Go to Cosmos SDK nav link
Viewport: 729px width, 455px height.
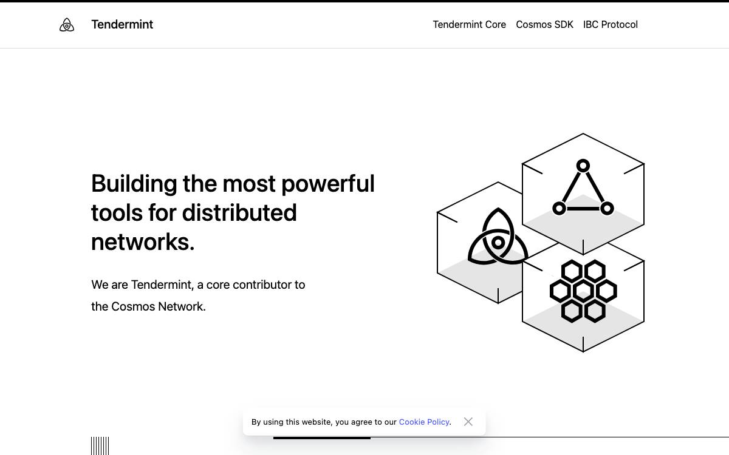pyautogui.click(x=545, y=24)
